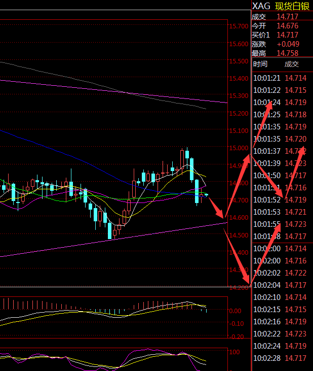
Task: Click the 15.000 price axis label
Action: point(239,148)
